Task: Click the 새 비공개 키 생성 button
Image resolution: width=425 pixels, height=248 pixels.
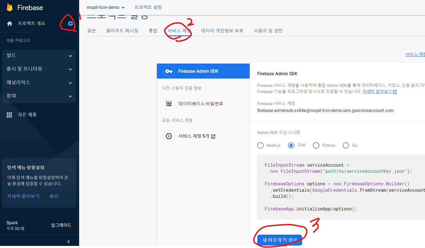Action: [280, 240]
